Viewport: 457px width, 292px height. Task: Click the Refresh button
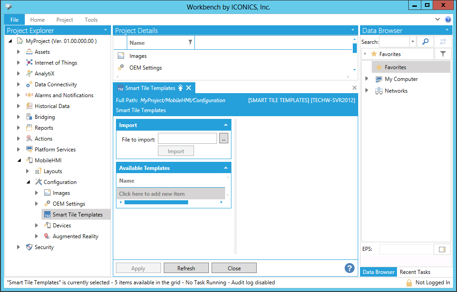pyautogui.click(x=186, y=268)
